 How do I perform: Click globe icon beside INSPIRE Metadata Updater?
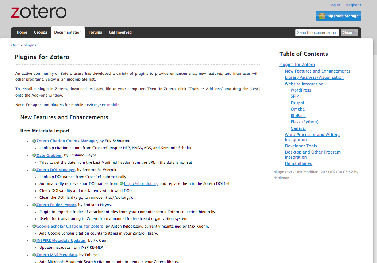[34, 240]
